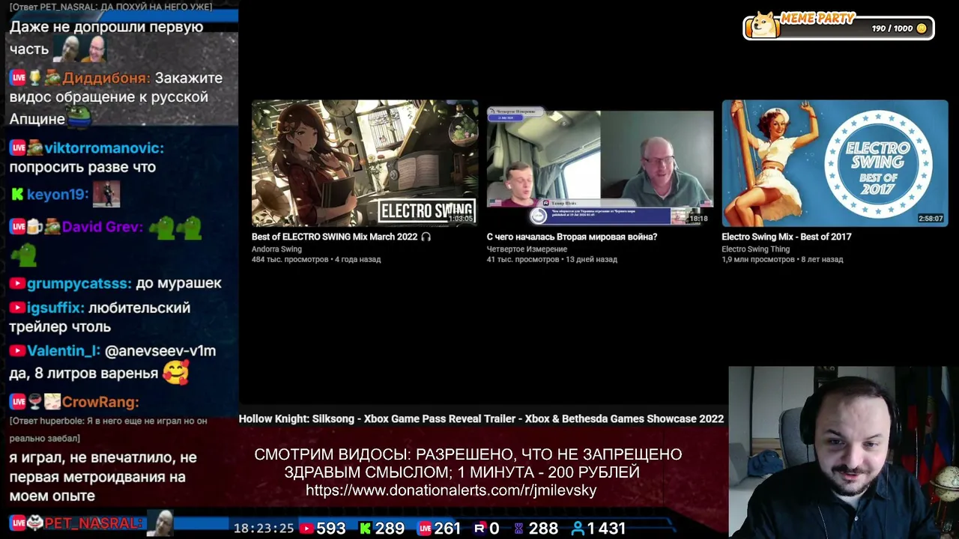Click the 'любительский трейлер чтоль' message

pyautogui.click(x=100, y=317)
